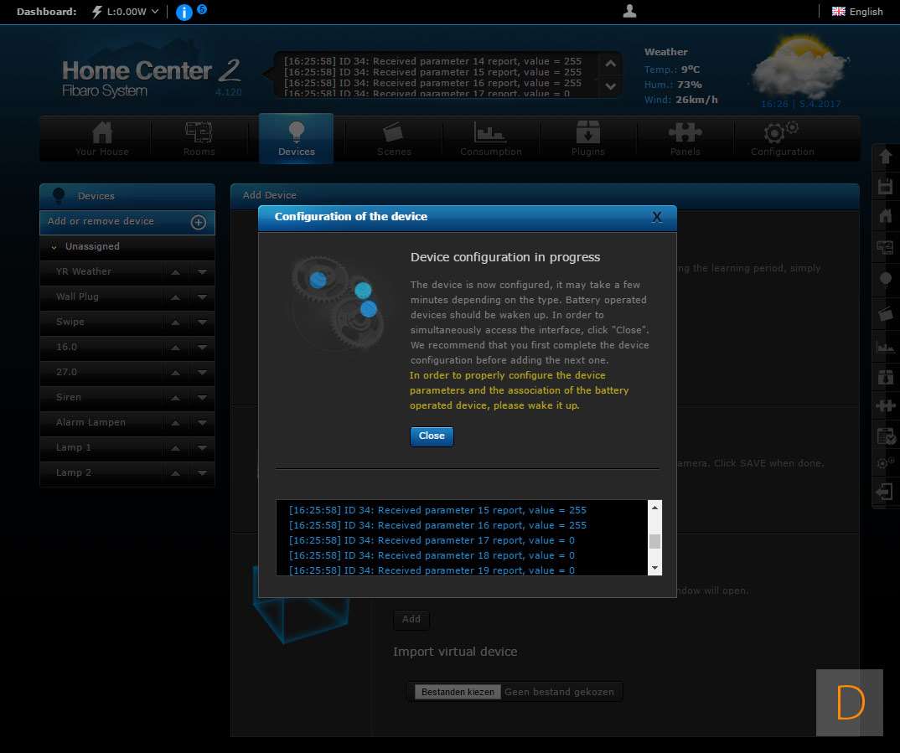Click Add or remove device entry
900x753 pixels.
127,223
